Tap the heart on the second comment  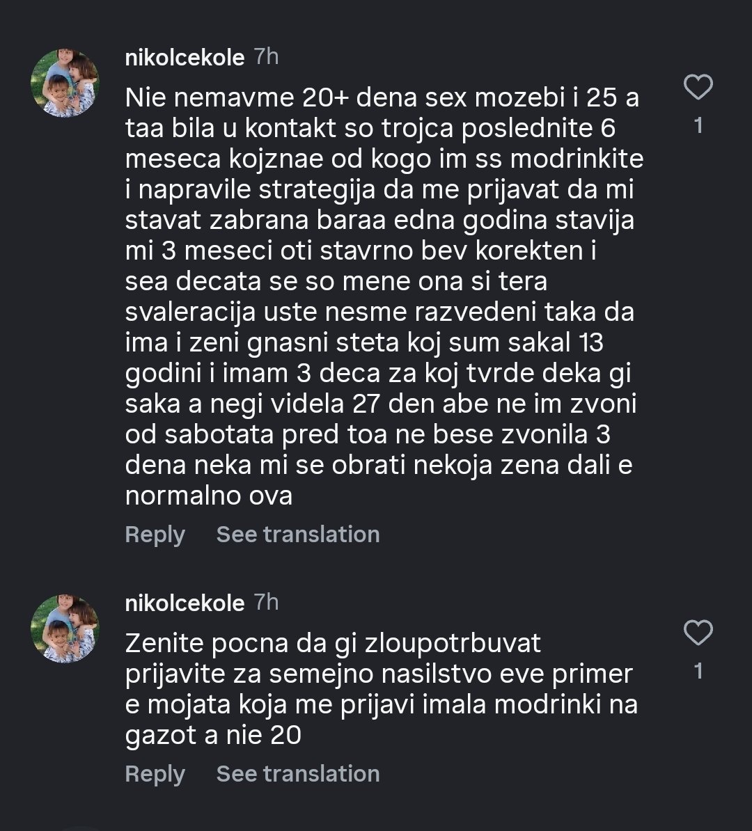pos(698,633)
